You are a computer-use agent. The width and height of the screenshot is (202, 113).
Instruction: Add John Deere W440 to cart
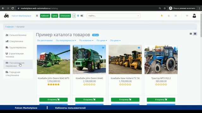click(x=89, y=100)
